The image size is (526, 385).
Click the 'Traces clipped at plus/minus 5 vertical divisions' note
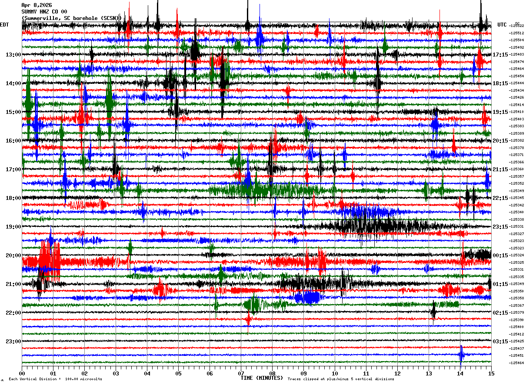(x=341, y=379)
